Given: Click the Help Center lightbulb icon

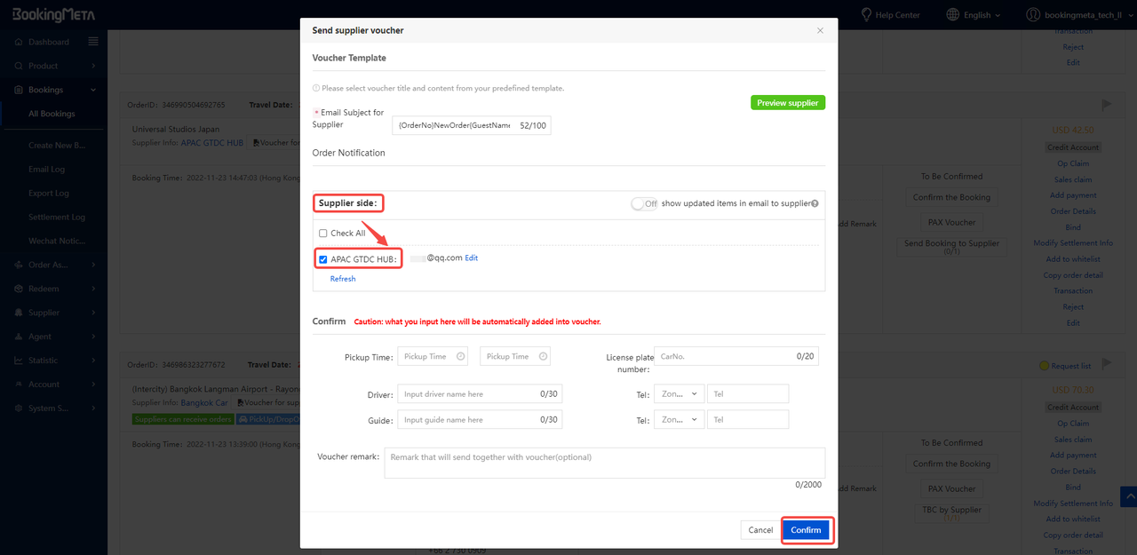Looking at the screenshot, I should 867,15.
